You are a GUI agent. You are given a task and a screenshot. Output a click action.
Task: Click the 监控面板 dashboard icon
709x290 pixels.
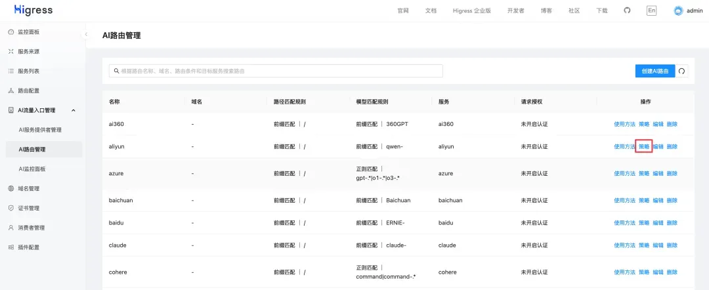(x=11, y=32)
